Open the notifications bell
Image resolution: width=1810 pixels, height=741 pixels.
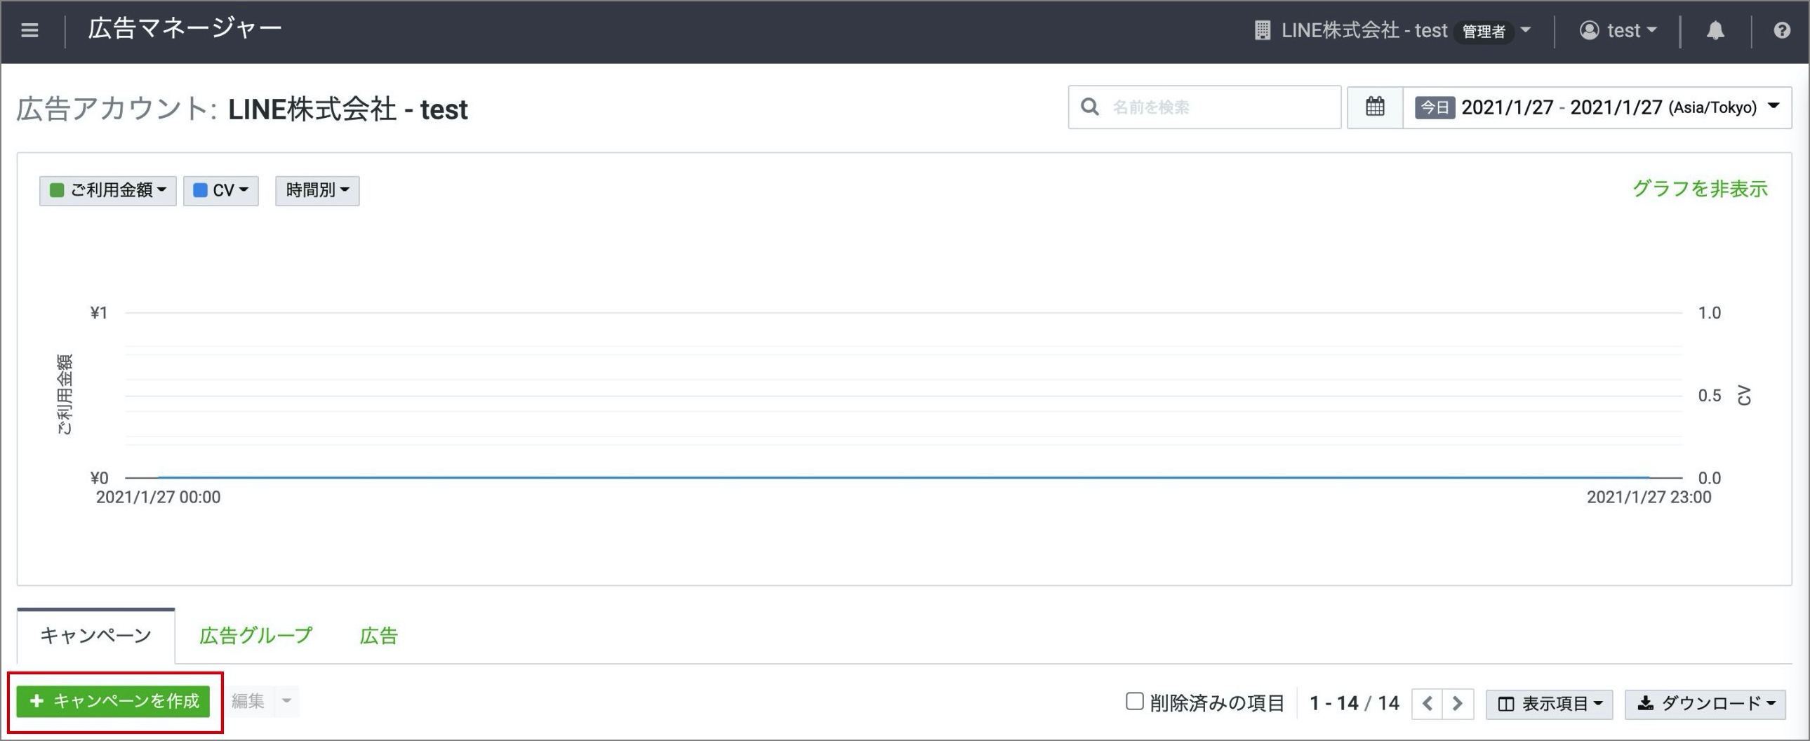point(1715,30)
